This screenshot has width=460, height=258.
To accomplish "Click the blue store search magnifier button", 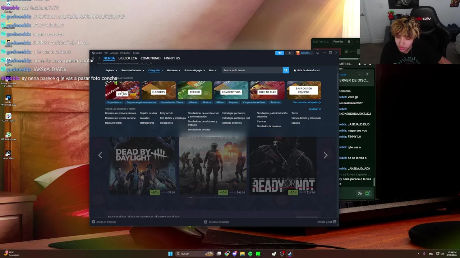I will (286, 70).
